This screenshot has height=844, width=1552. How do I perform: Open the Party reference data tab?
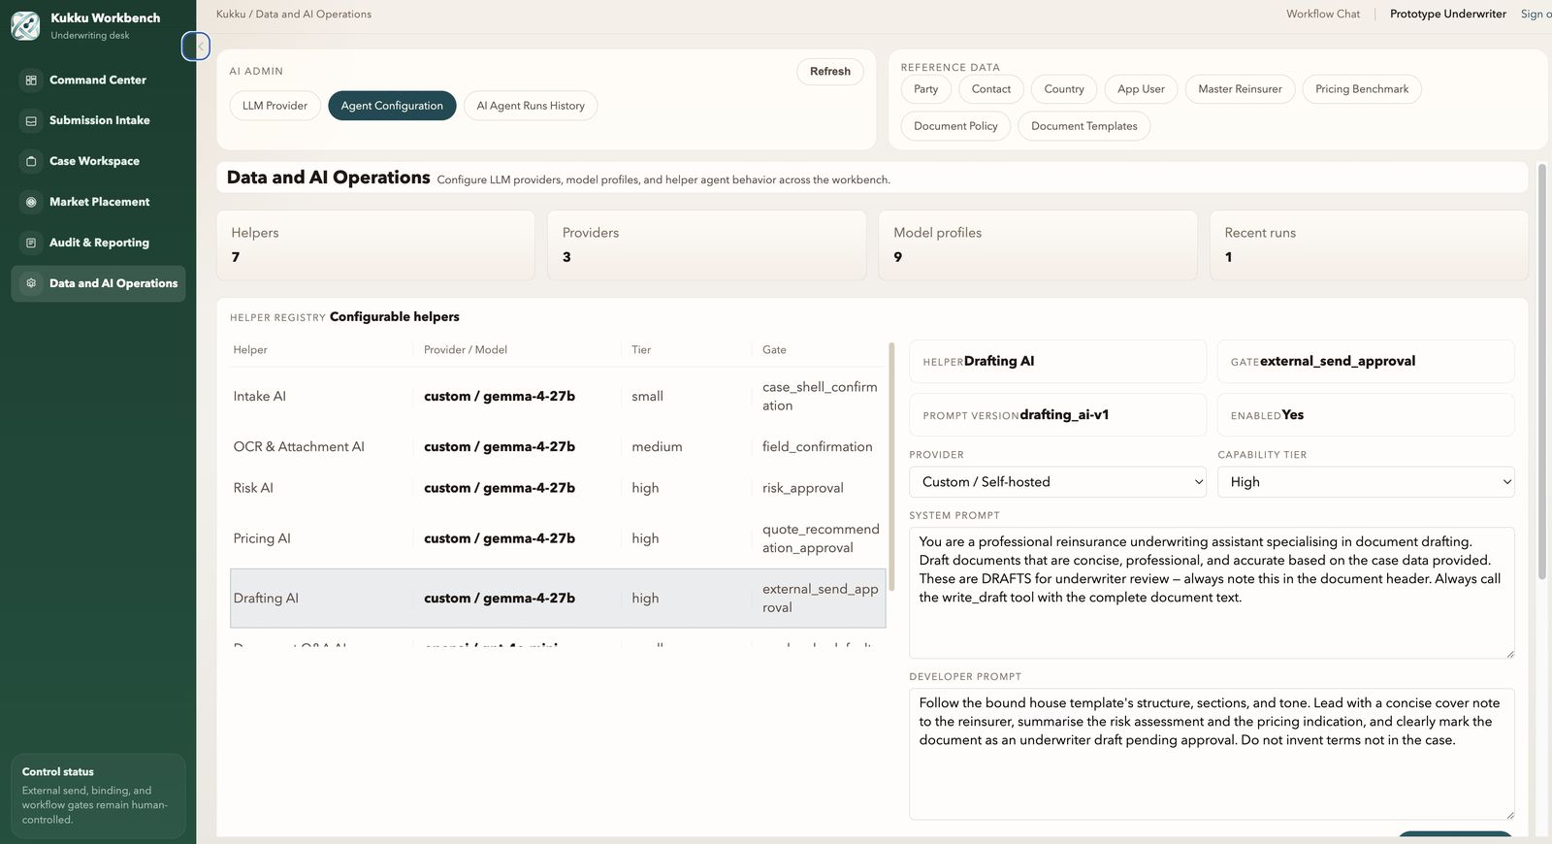click(926, 89)
